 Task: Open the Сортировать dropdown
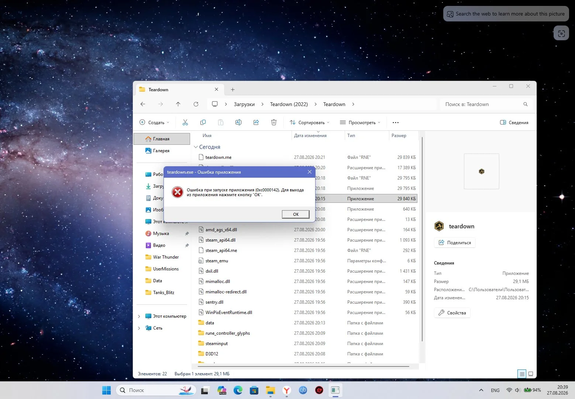(309, 122)
